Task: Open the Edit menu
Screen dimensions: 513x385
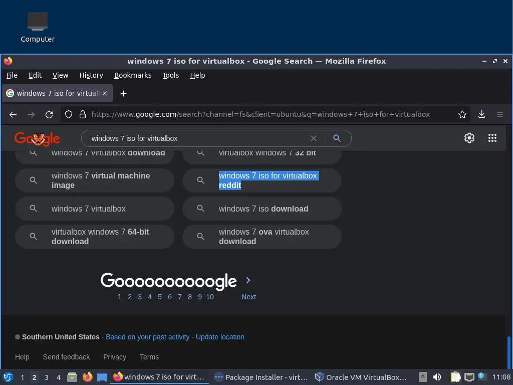Action: pos(35,75)
